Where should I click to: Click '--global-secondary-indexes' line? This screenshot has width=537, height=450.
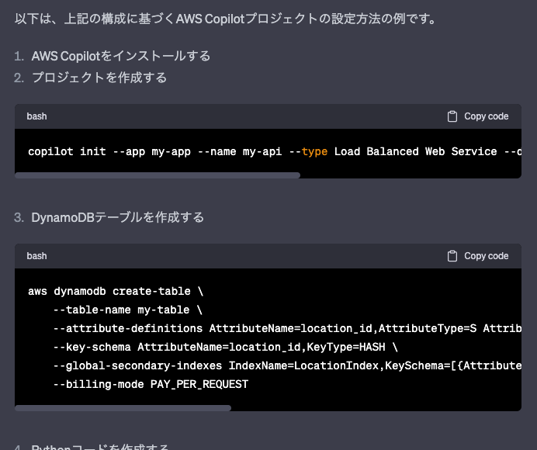click(x=287, y=365)
